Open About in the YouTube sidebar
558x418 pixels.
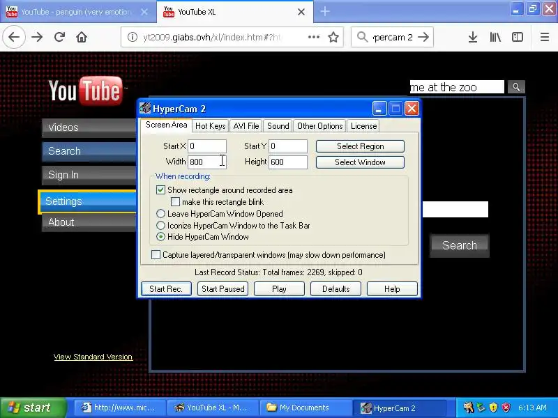89,222
